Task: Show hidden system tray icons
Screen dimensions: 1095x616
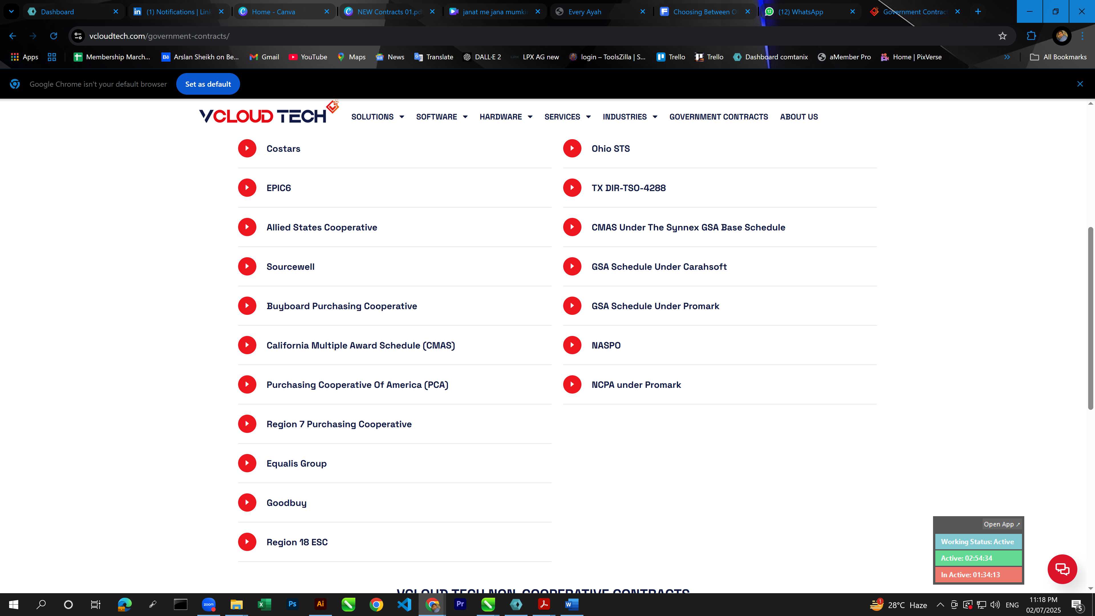Action: coord(940,605)
